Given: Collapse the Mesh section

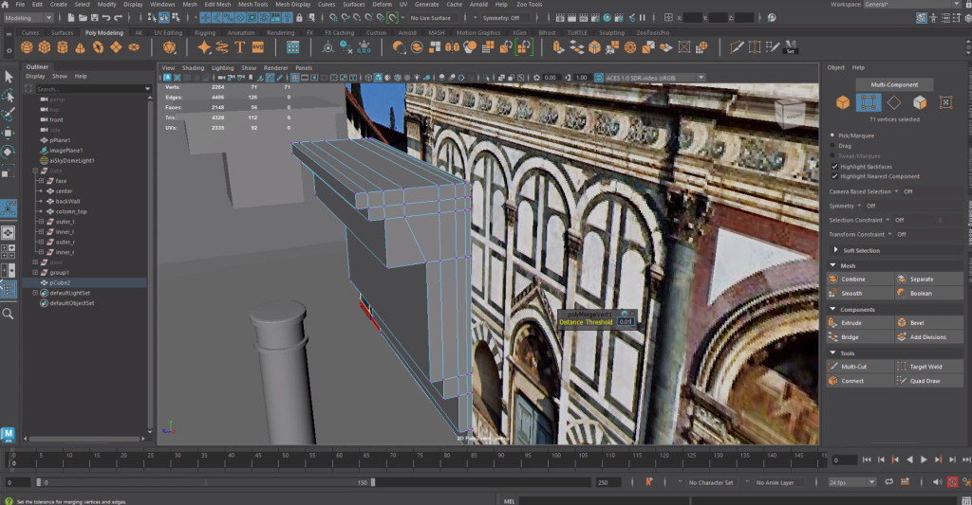Looking at the screenshot, I should click(x=832, y=265).
